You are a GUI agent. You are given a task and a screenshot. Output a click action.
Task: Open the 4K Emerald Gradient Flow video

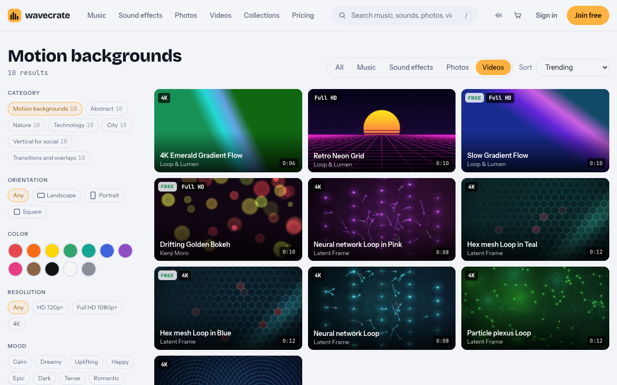pyautogui.click(x=228, y=130)
